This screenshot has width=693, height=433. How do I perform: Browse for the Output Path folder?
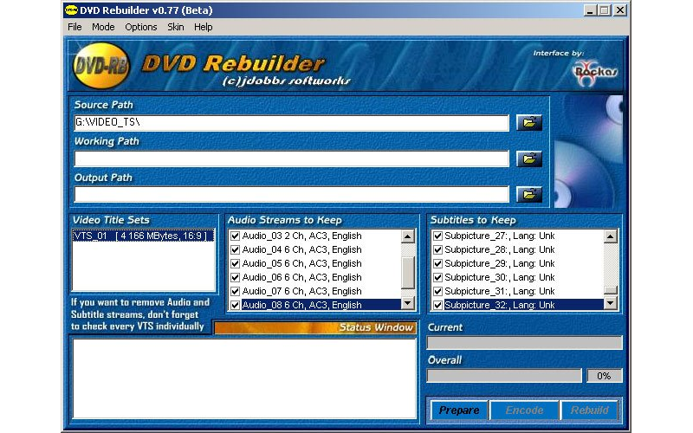click(529, 194)
